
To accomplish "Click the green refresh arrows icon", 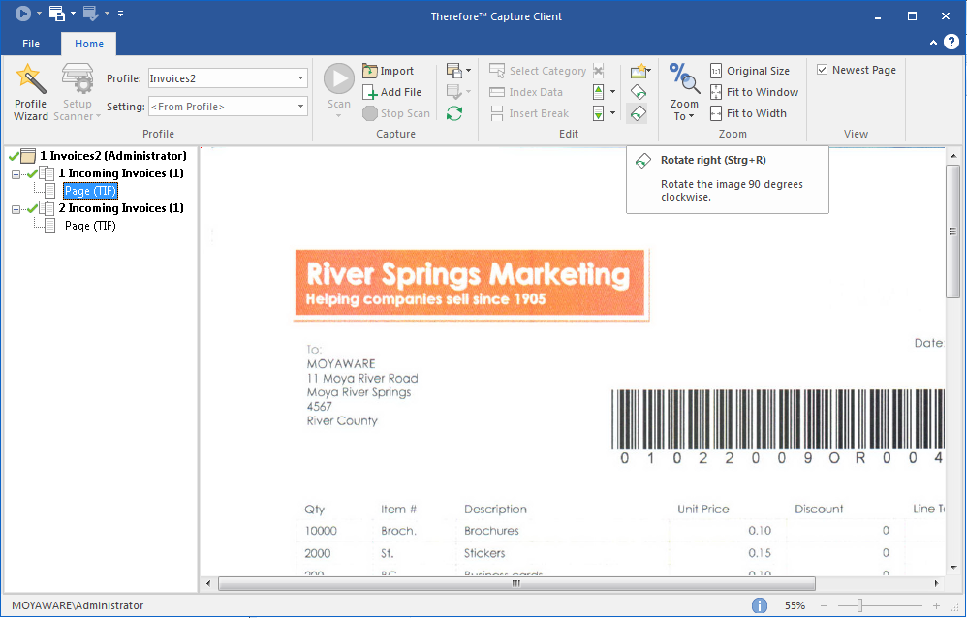I will pyautogui.click(x=453, y=113).
